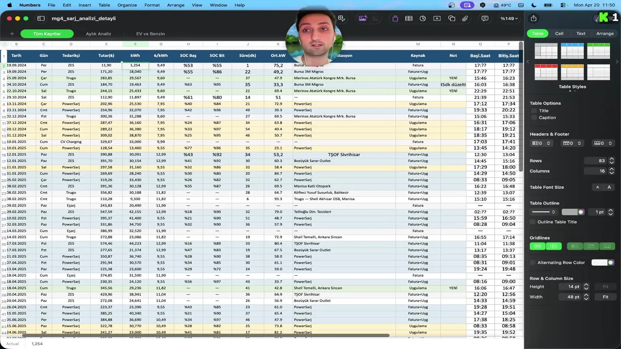Click cell reading 35dk düzelti
The height and width of the screenshot is (349, 621).
453,84
